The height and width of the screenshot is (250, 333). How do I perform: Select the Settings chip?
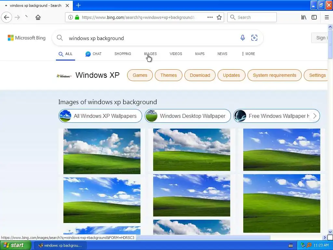[x=316, y=75]
